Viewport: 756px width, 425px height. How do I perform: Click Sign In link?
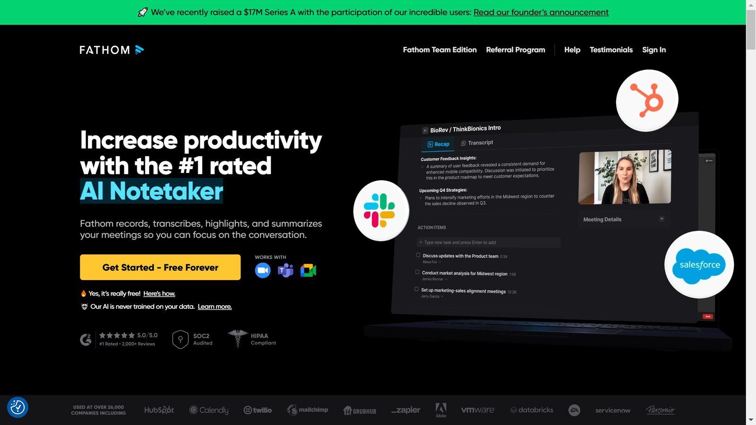[x=654, y=50]
